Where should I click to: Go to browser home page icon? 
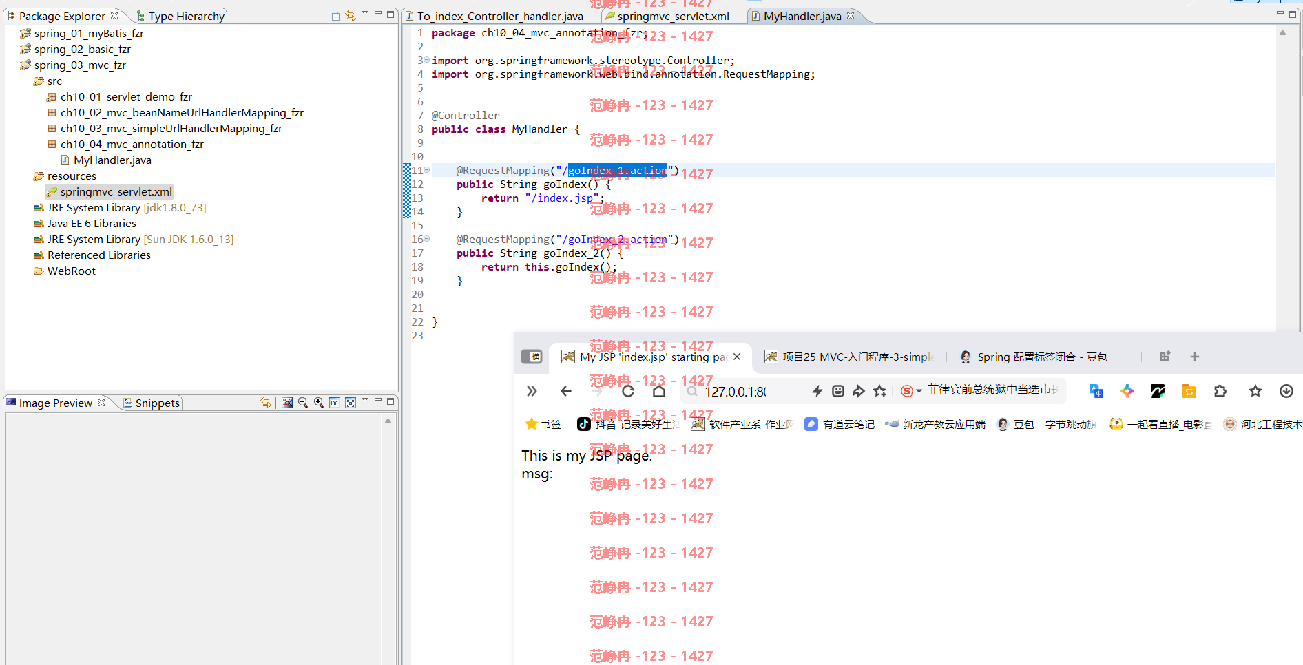(659, 391)
